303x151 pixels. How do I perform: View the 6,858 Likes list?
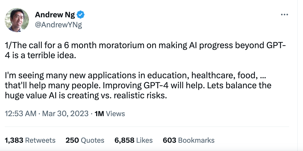(x=133, y=140)
